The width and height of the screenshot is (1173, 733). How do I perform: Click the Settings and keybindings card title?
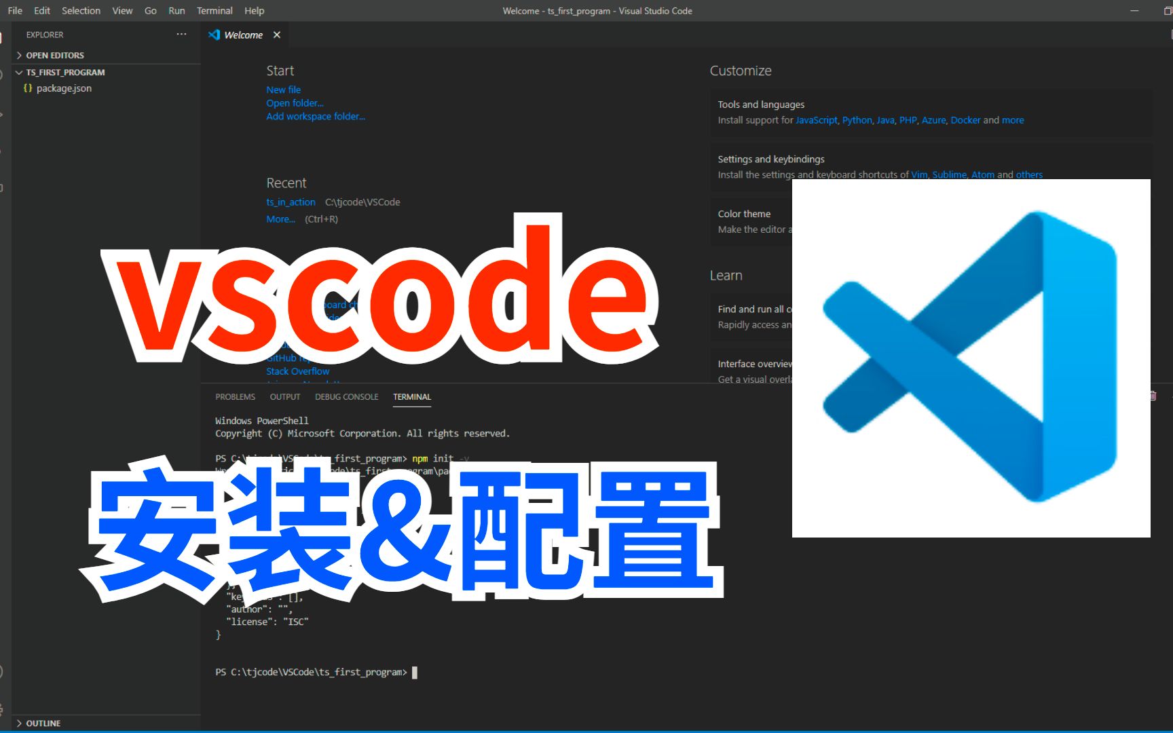coord(771,159)
